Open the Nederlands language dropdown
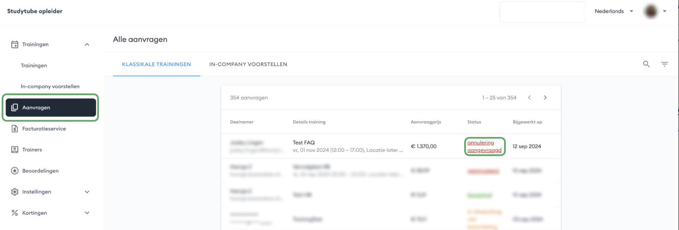679x230 pixels. tap(614, 11)
